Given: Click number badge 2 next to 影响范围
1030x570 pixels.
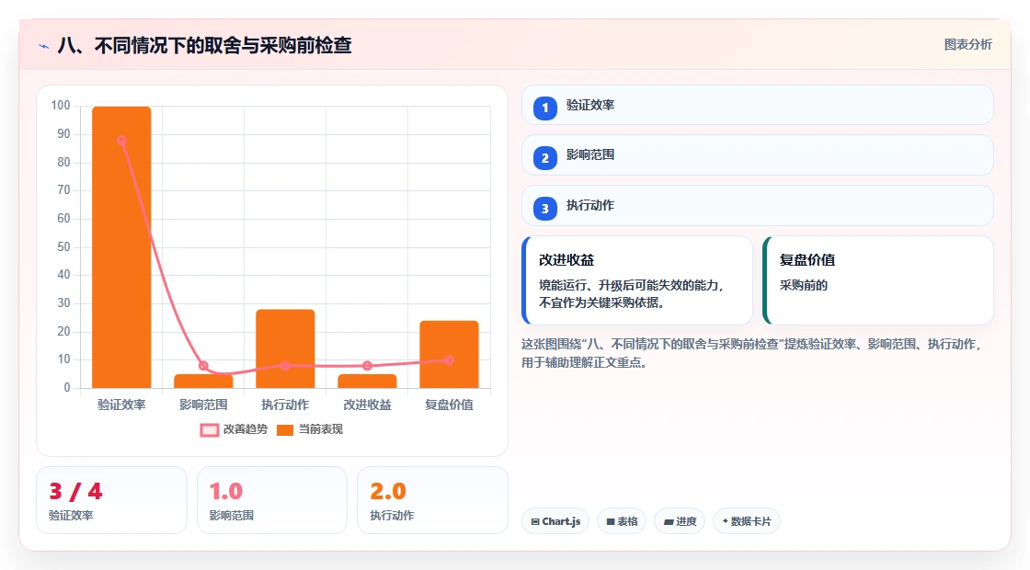Looking at the screenshot, I should click(x=544, y=157).
